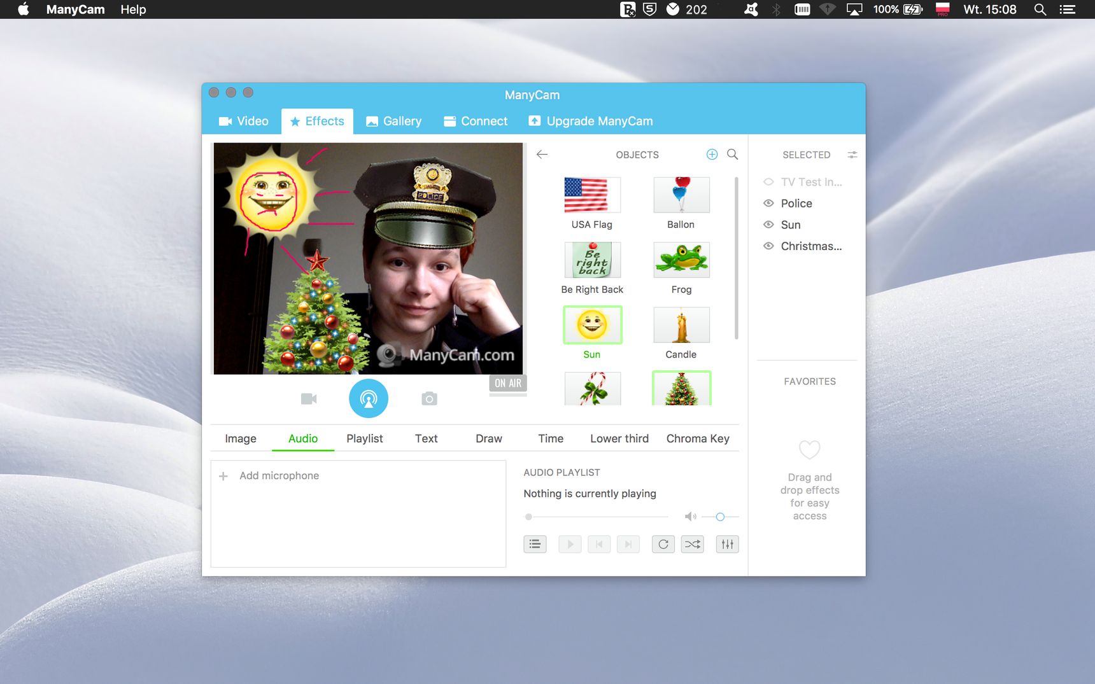This screenshot has height=684, width=1095.
Task: Skip to next audio track
Action: tap(628, 544)
